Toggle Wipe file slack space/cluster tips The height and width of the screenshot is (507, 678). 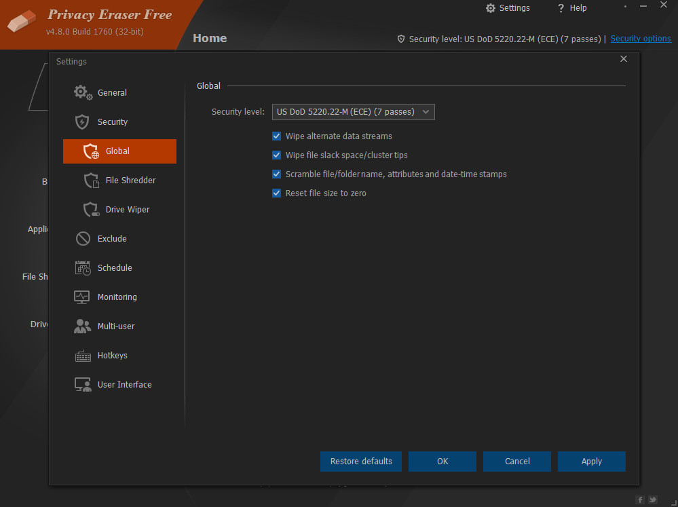tap(276, 155)
